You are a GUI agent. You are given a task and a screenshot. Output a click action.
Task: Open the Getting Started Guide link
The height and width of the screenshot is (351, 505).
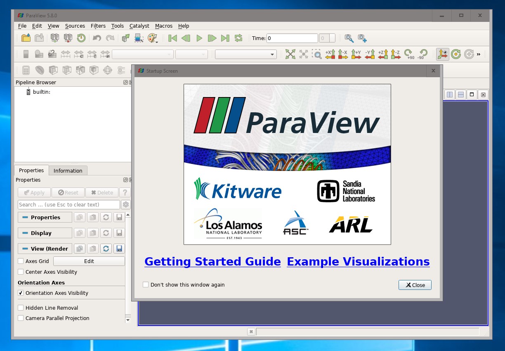click(212, 262)
